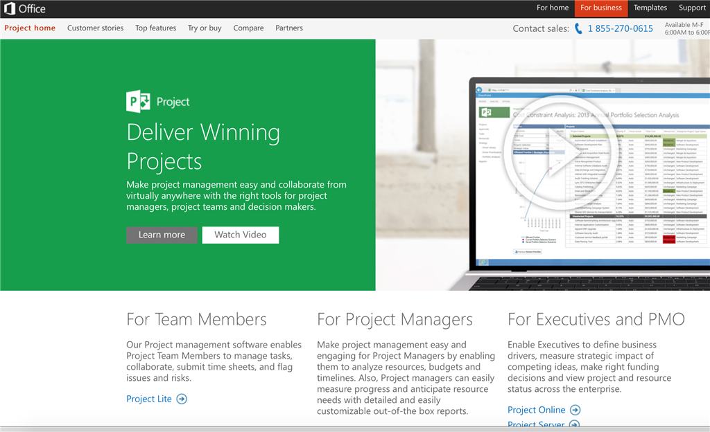
Task: Call sales number 1 855-270-0615
Action: [x=620, y=28]
